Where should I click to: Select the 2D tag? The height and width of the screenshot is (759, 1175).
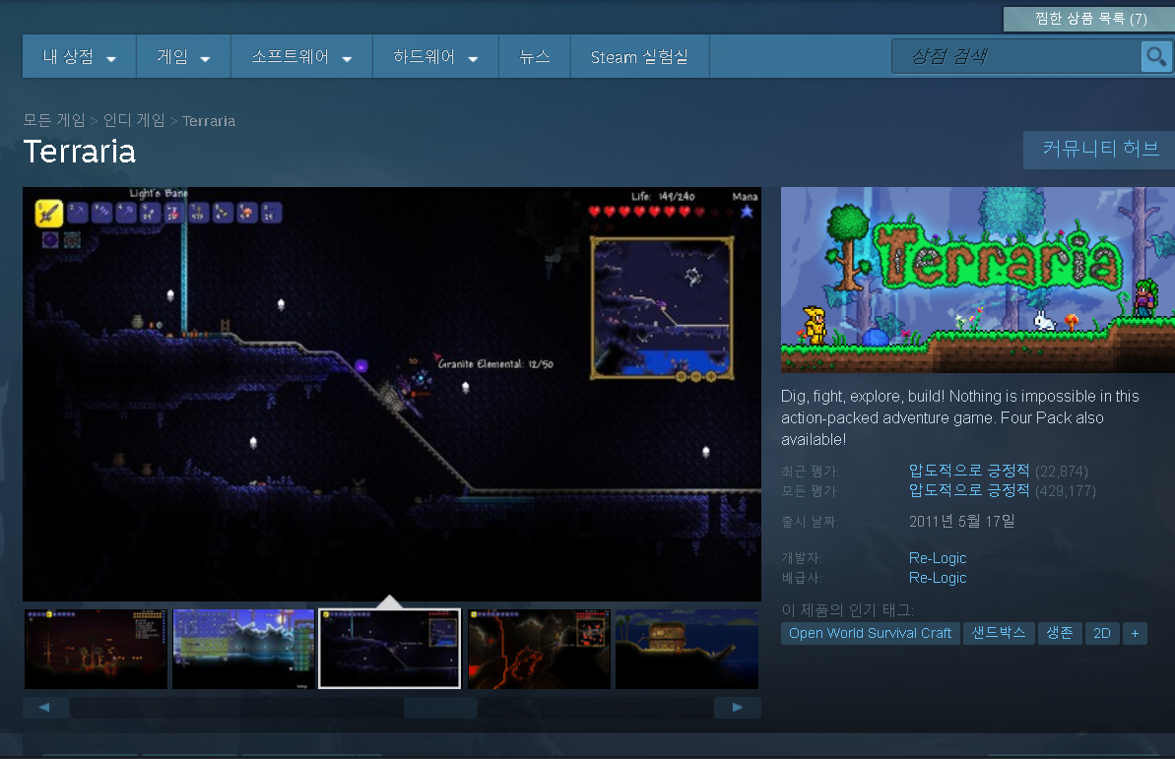point(1101,633)
